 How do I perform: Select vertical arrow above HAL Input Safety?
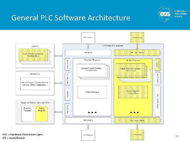[x=137, y=46]
